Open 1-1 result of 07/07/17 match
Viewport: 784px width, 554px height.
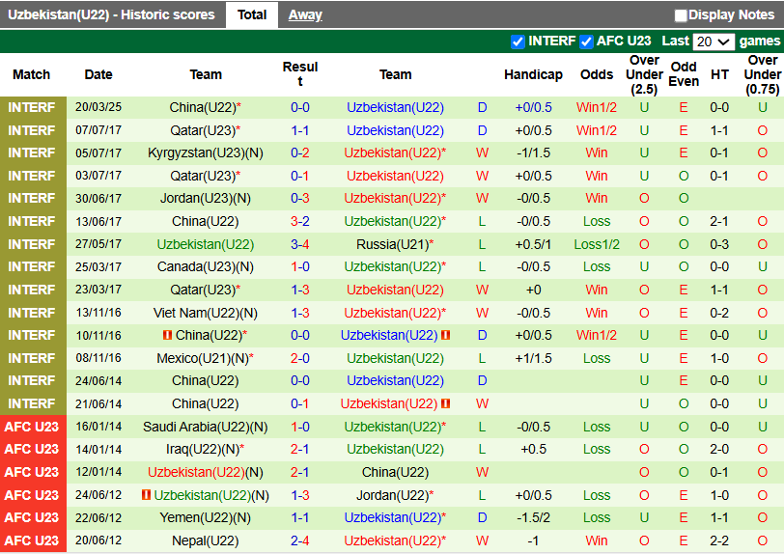pyautogui.click(x=300, y=130)
